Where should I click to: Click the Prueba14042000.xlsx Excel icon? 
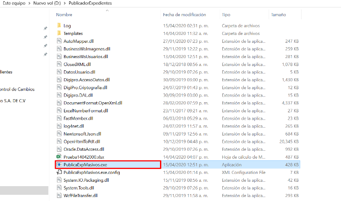[59, 157]
